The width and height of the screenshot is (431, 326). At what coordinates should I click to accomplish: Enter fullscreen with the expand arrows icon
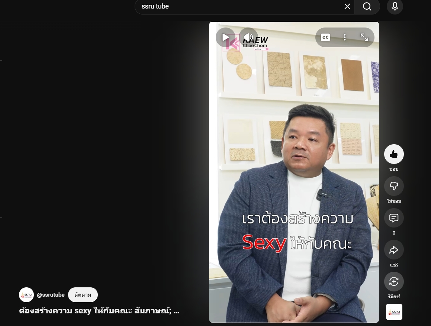364,37
